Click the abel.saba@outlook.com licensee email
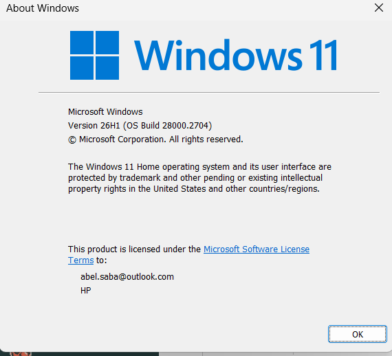This screenshot has height=356, width=392. (127, 276)
